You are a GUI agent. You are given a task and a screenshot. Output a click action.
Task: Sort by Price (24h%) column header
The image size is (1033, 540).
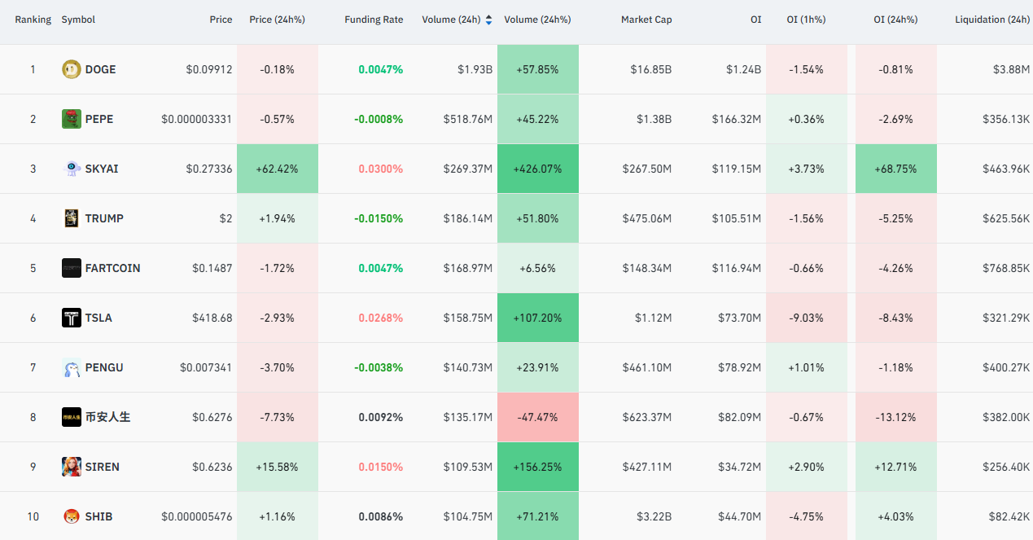point(278,20)
